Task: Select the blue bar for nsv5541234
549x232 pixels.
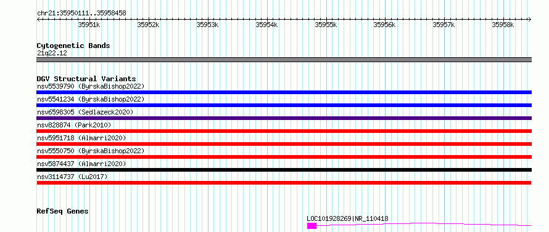Action: (x=284, y=105)
